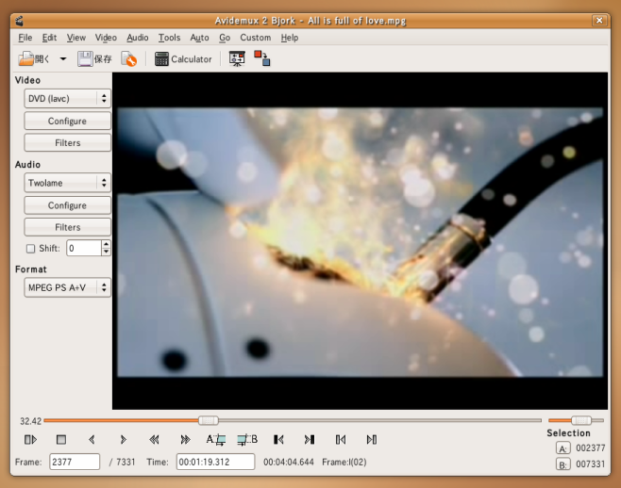621x488 pixels.
Task: Click Filters under the Audio section
Action: (67, 227)
